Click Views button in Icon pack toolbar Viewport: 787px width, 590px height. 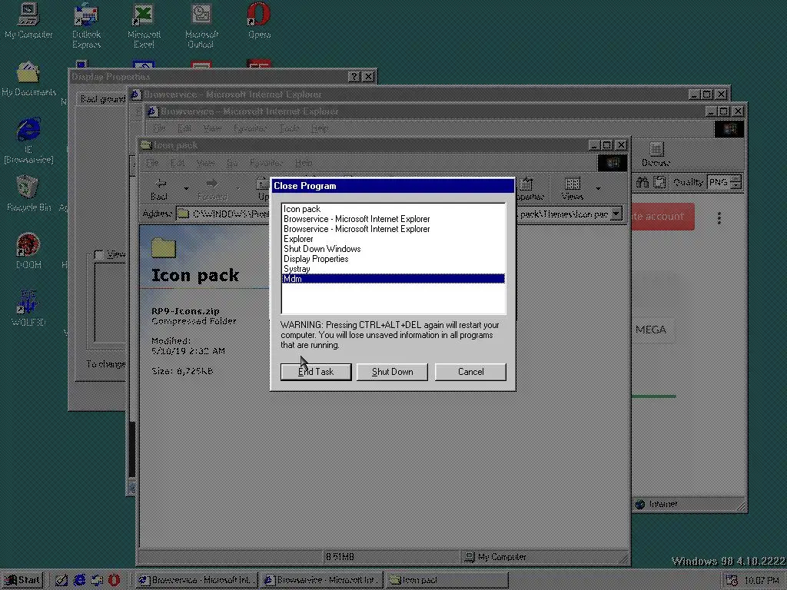pyautogui.click(x=573, y=189)
